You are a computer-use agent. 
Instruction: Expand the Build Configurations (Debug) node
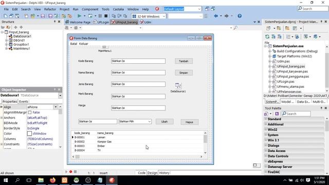[x=270, y=51]
